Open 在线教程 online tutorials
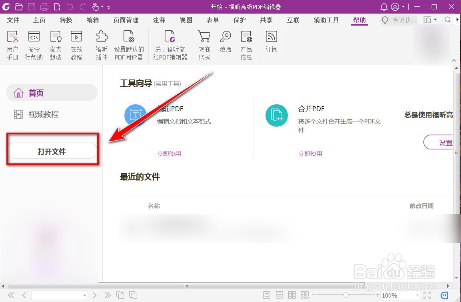Image resolution: width=461 pixels, height=302 pixels. pos(76,46)
